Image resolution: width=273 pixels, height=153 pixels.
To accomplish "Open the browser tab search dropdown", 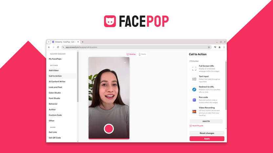I will pos(49,42).
